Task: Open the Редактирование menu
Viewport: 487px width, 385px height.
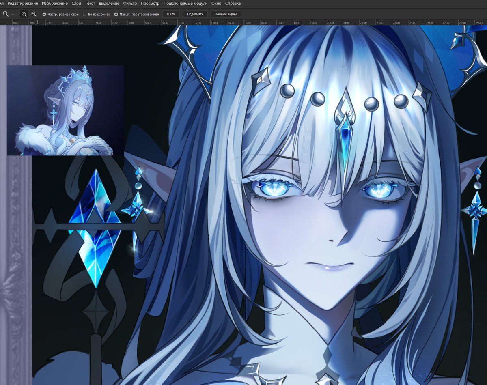Action: [x=23, y=3]
